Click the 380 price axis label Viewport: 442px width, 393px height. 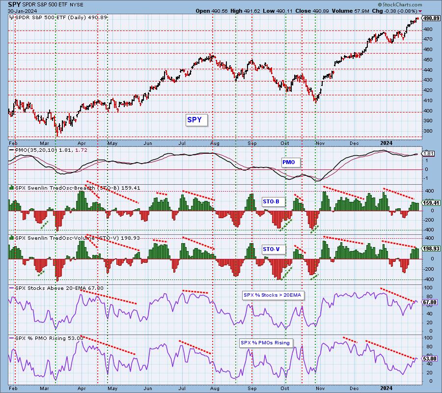428,131
